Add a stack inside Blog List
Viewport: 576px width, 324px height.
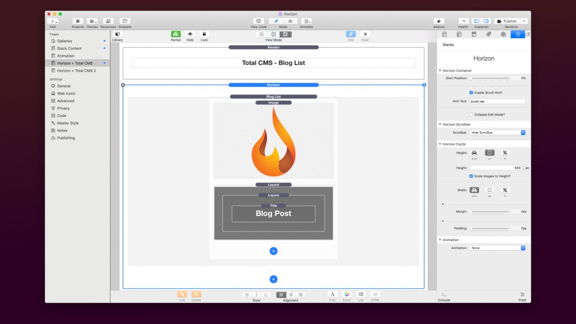click(274, 251)
